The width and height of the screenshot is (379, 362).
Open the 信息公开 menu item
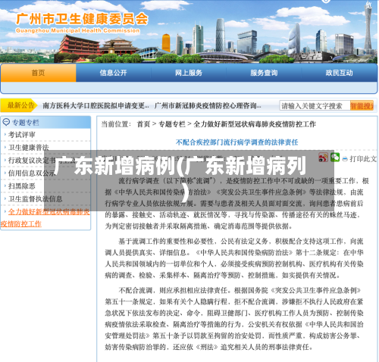click(113, 73)
